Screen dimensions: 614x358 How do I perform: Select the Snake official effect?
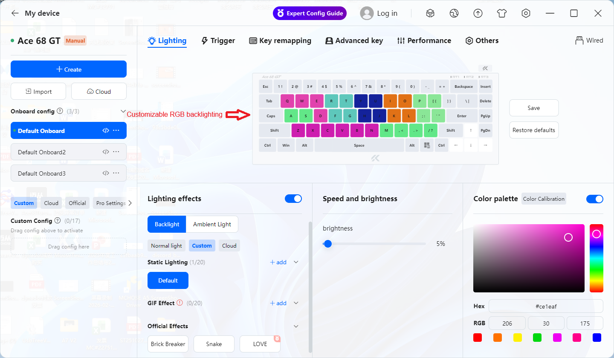pos(214,344)
